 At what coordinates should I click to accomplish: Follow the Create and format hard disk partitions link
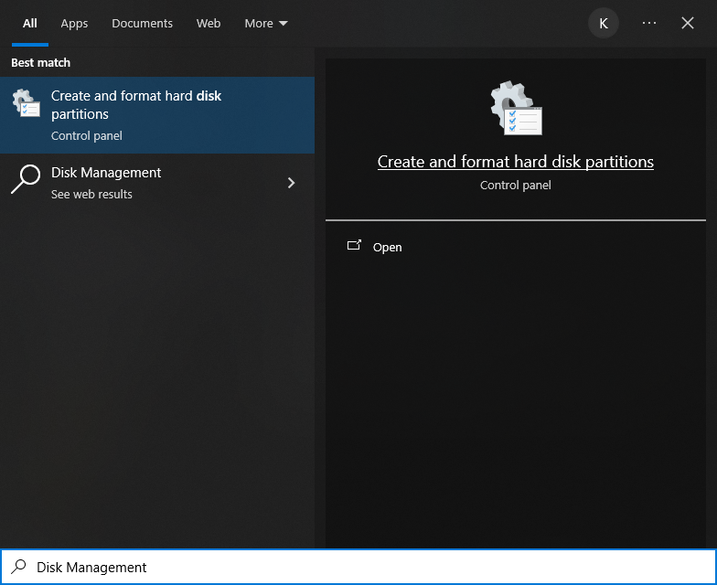click(516, 162)
